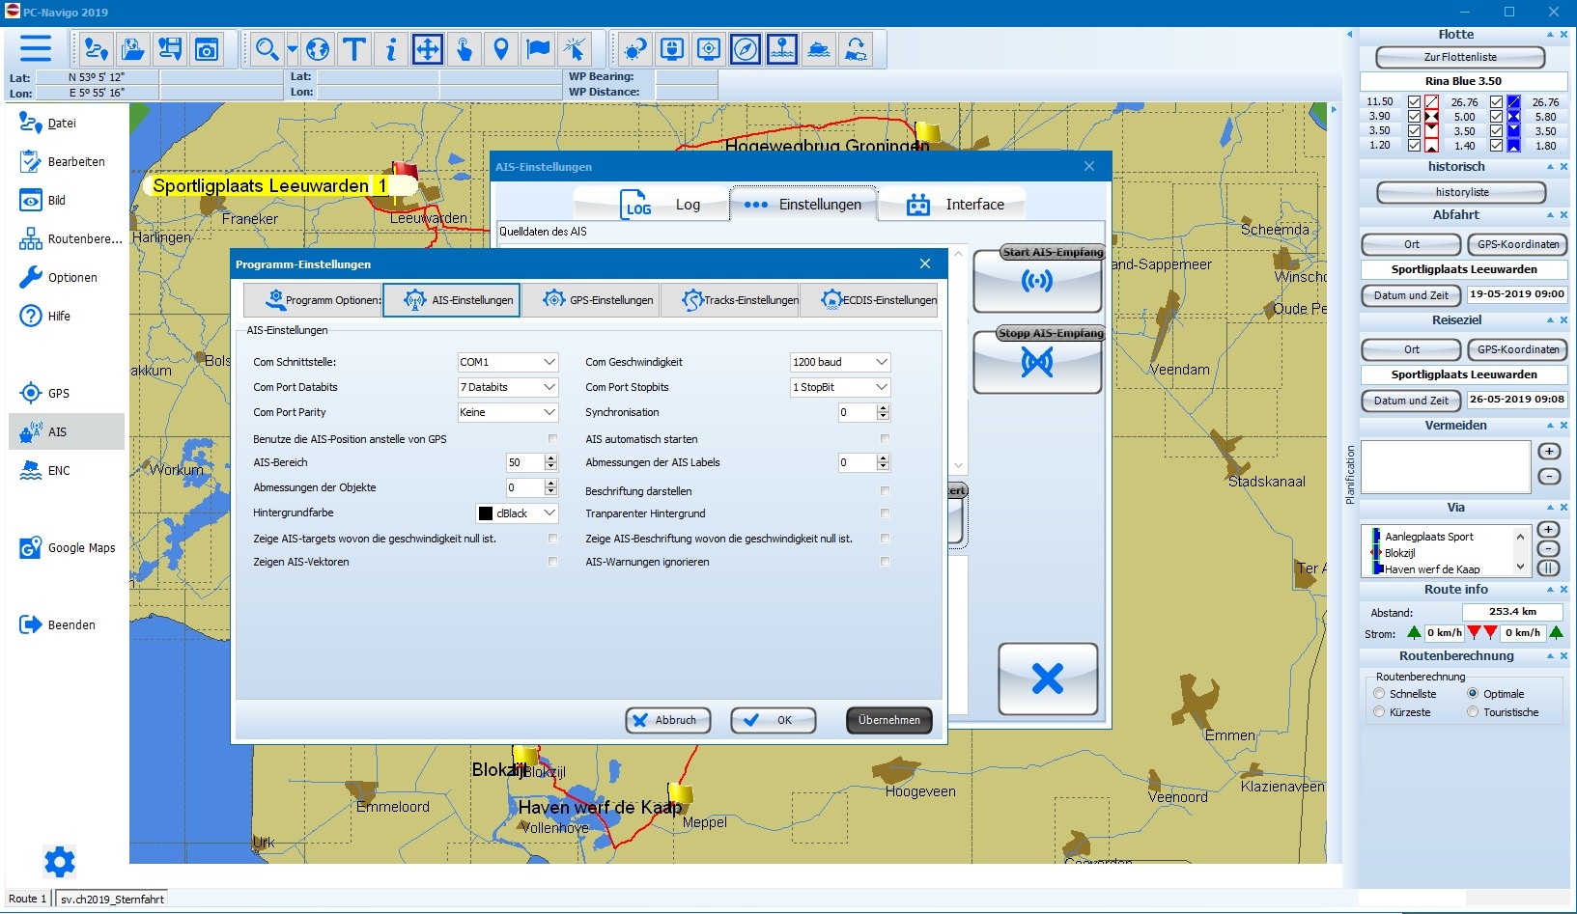Viewport: 1577px width, 914px height.
Task: Open the Com Schnittstelle COM1 dropdown
Action: pos(508,362)
